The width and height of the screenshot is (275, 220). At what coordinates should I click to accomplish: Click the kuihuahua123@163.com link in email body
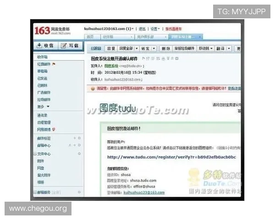[144, 192]
